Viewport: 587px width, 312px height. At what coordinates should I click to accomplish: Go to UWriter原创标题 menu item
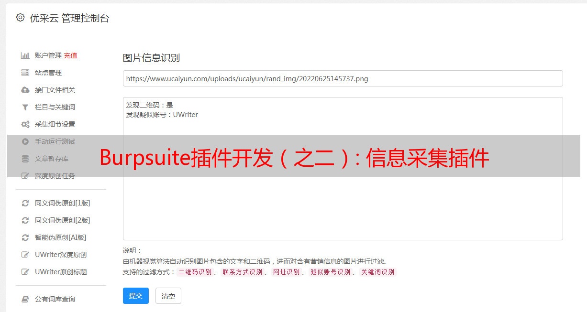pyautogui.click(x=56, y=272)
